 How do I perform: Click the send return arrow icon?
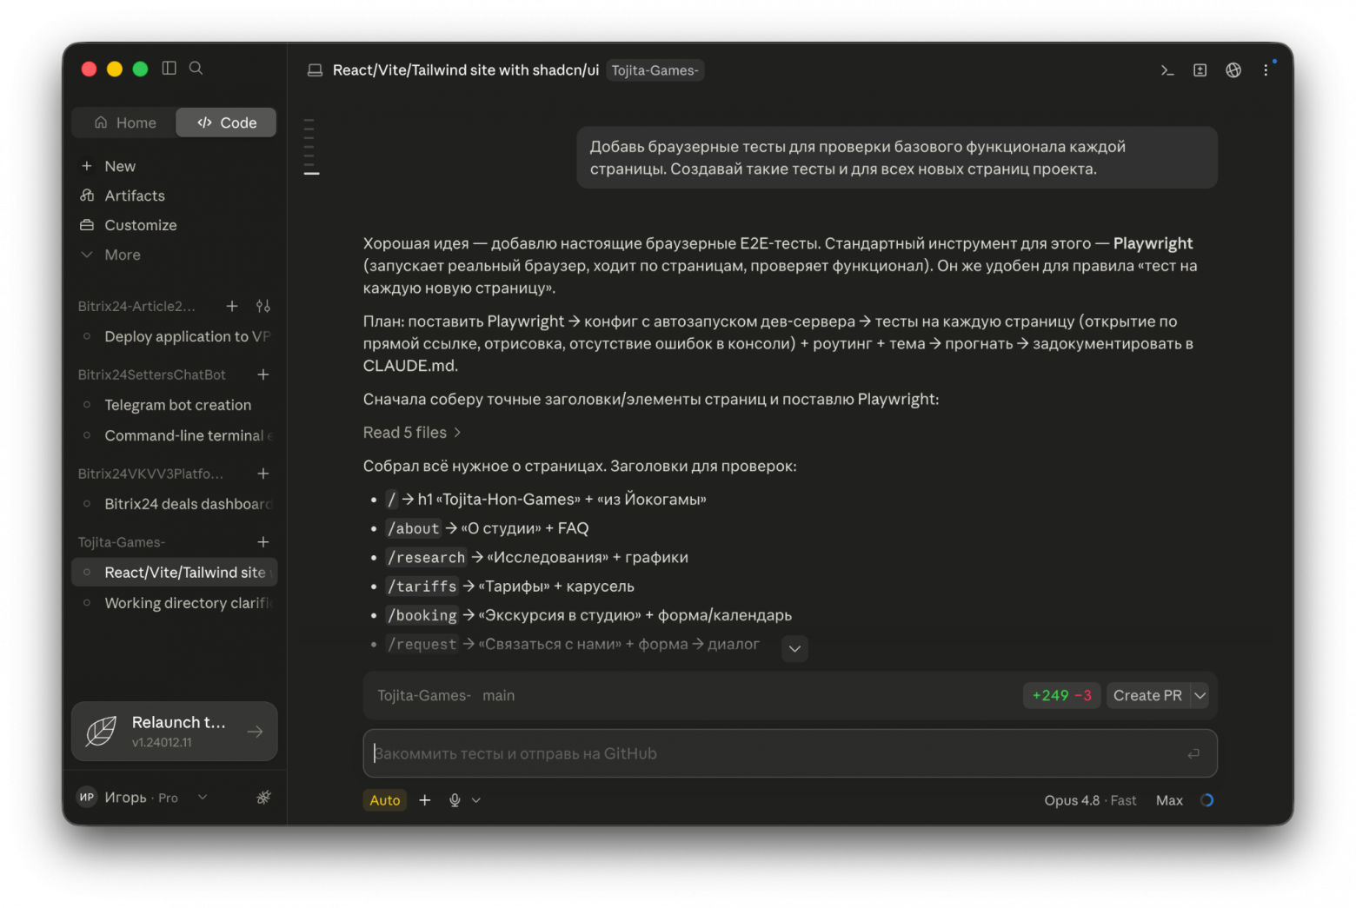pyautogui.click(x=1193, y=753)
